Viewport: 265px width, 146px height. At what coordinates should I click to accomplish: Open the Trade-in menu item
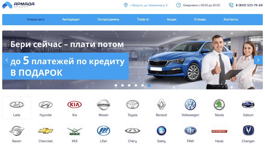coord(143,19)
